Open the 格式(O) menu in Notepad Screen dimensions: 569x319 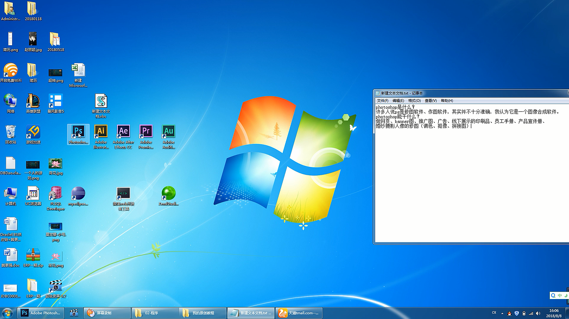(x=414, y=101)
